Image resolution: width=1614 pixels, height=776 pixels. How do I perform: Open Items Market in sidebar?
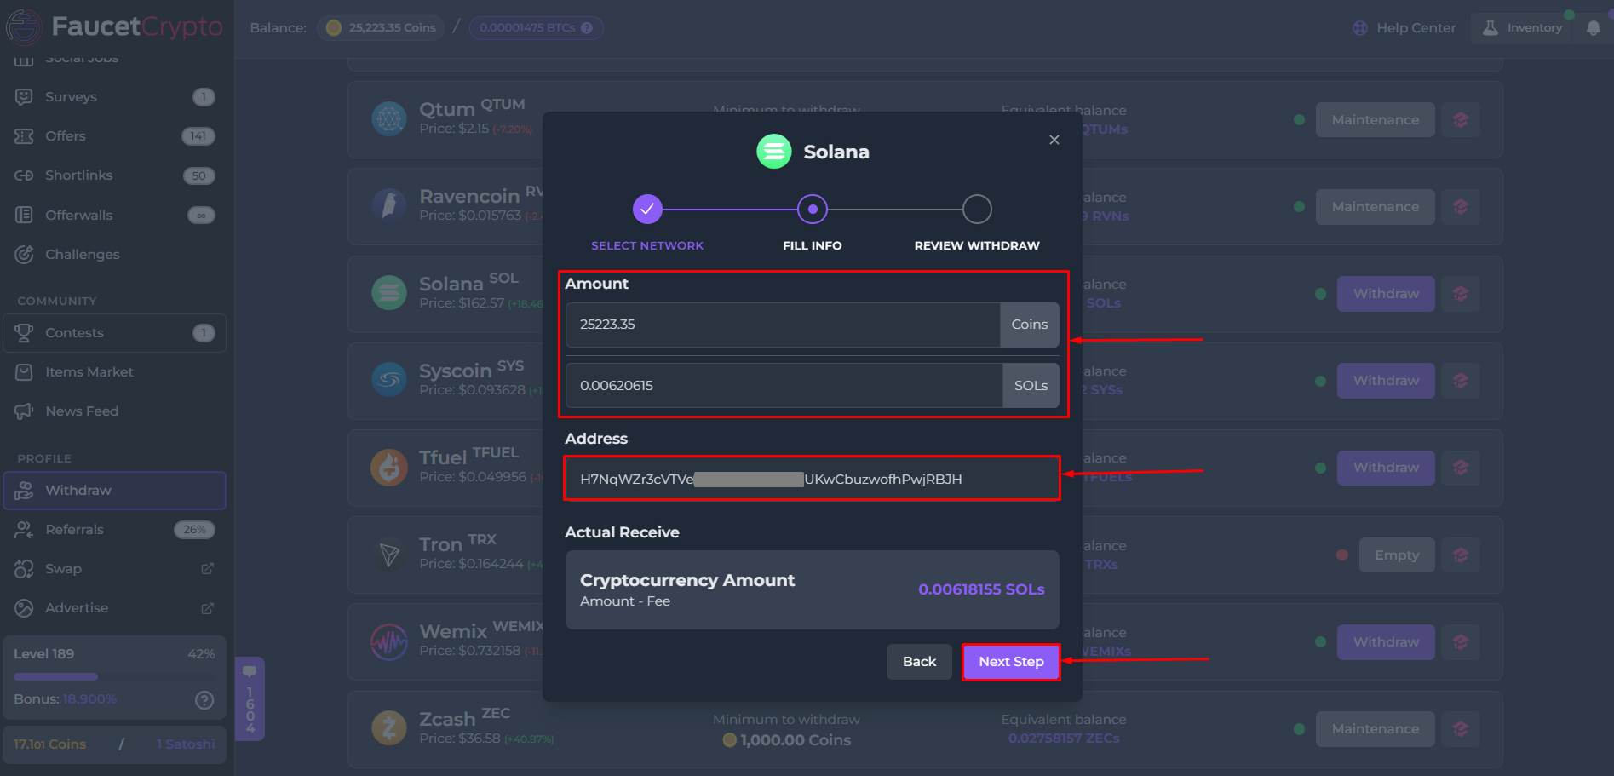(x=114, y=372)
